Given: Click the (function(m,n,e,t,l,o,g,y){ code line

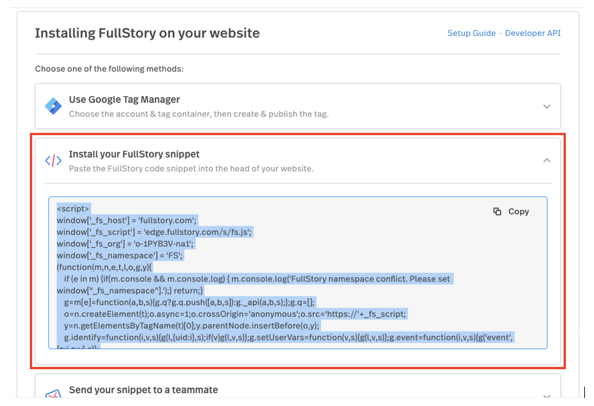Looking at the screenshot, I should pyautogui.click(x=104, y=267).
